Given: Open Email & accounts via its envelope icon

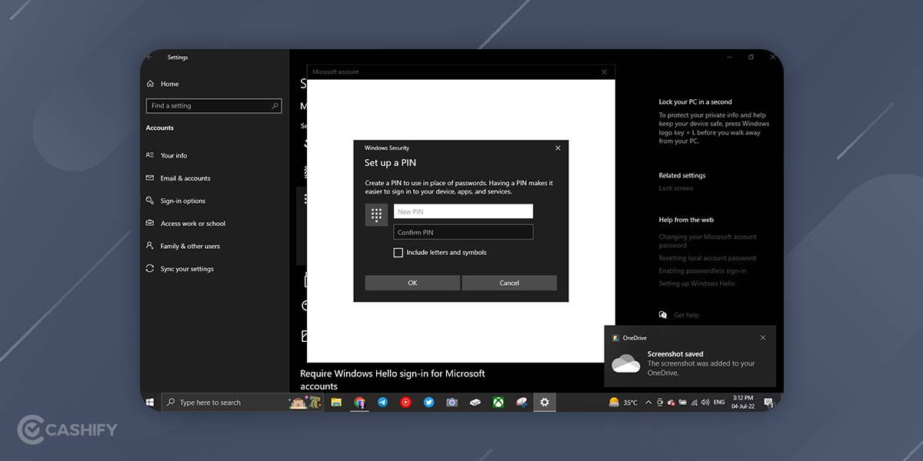Looking at the screenshot, I should click(x=152, y=177).
